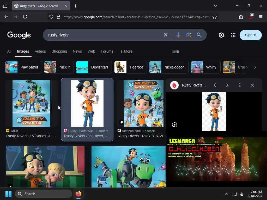
Task: Click the Google logo
Action: point(19,35)
